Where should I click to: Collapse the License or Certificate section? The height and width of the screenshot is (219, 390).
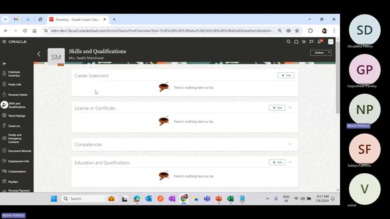290,108
